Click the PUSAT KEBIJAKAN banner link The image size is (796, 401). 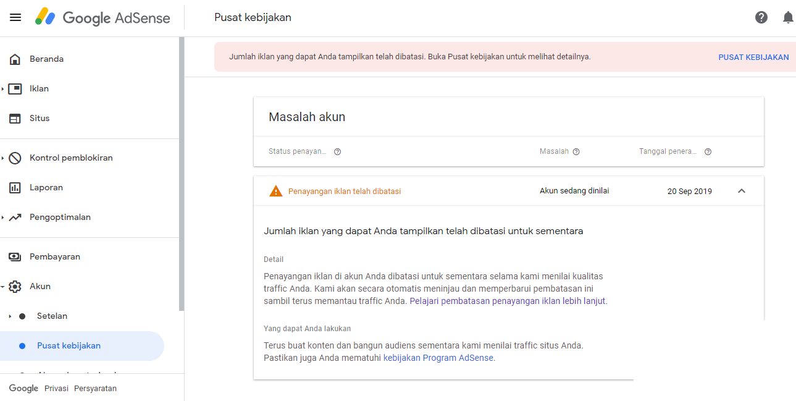click(753, 57)
